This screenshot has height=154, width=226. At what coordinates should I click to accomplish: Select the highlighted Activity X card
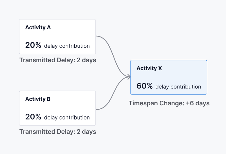click(x=169, y=77)
